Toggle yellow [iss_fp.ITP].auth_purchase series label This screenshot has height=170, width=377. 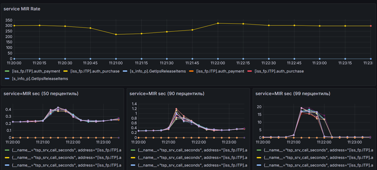(95, 71)
